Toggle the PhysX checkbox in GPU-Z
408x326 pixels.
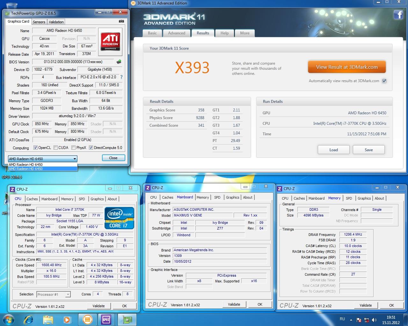pyautogui.click(x=74, y=148)
